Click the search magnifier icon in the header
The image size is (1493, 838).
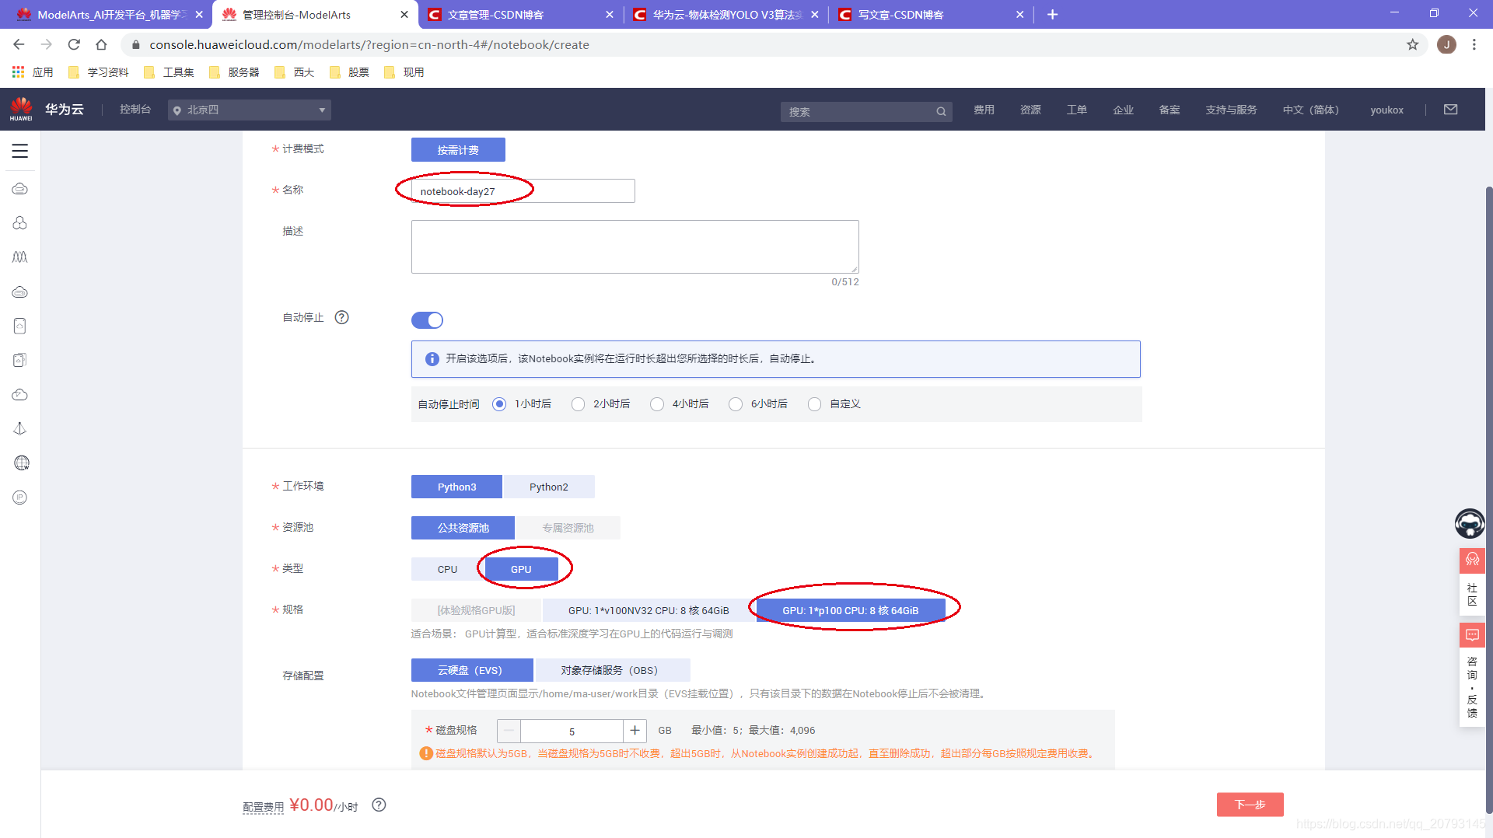[941, 111]
